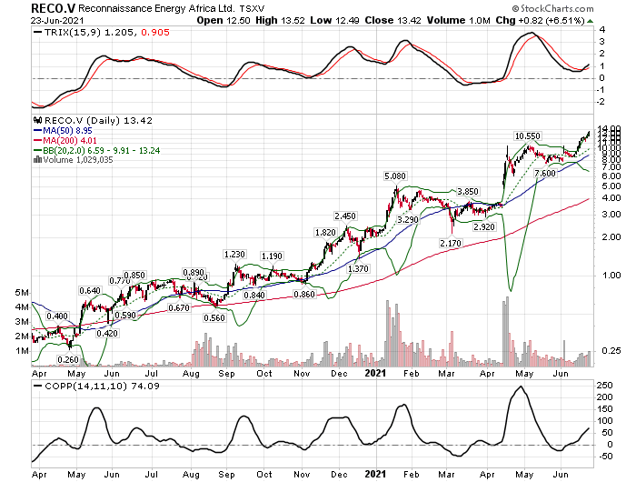
Task: Click the 5M volume axis label
Action: coord(22,293)
